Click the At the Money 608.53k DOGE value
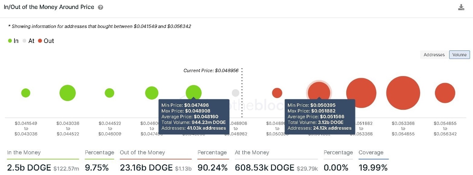 [x=265, y=168]
